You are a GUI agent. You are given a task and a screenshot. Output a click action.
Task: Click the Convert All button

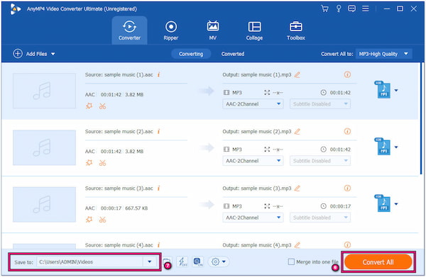378,262
